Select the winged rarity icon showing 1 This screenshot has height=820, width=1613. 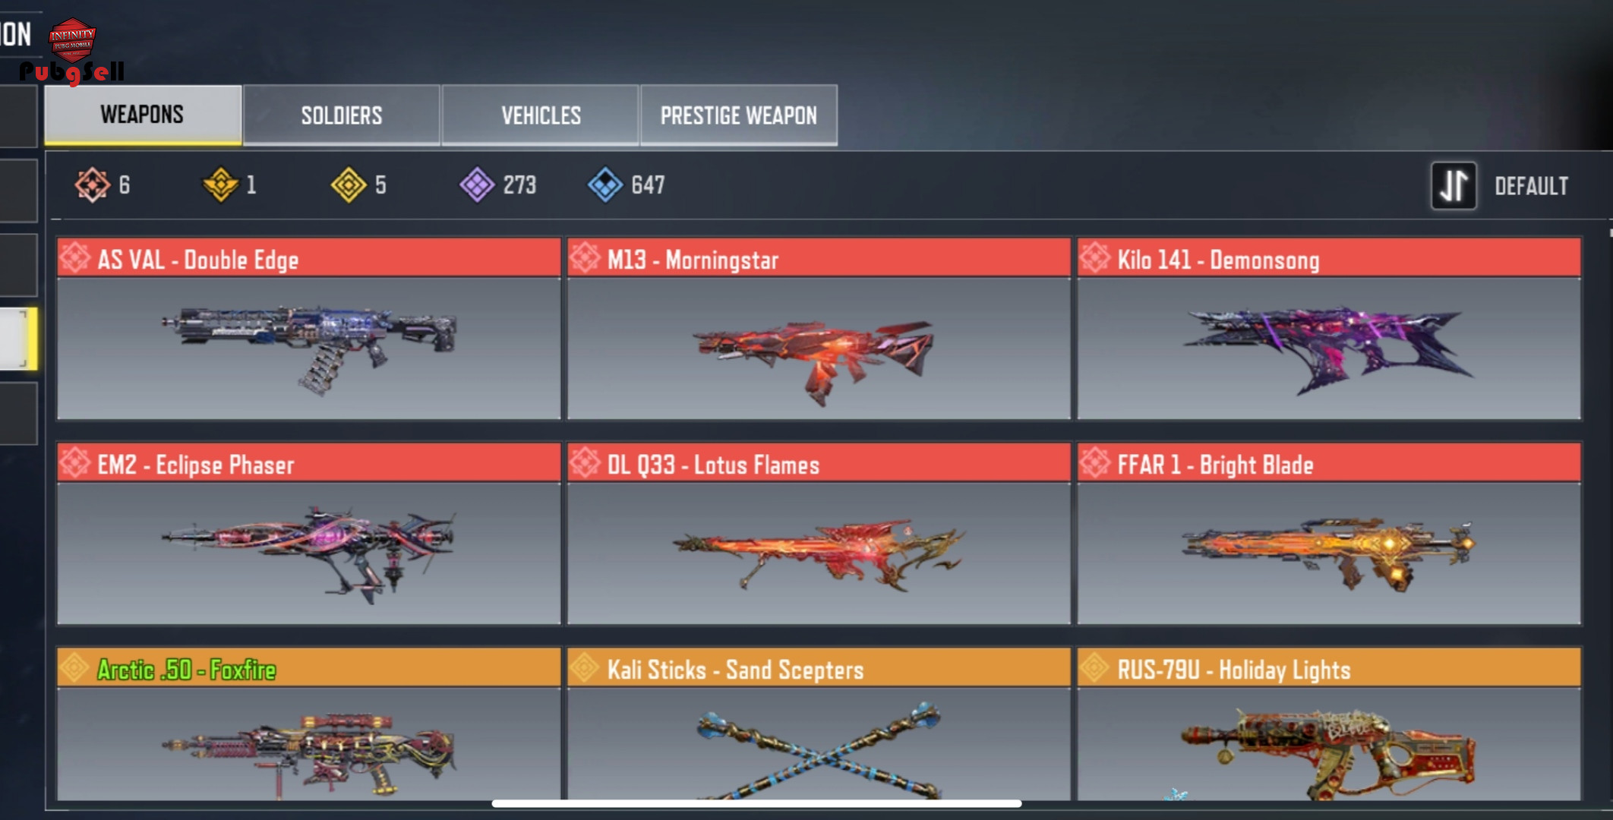pyautogui.click(x=221, y=184)
